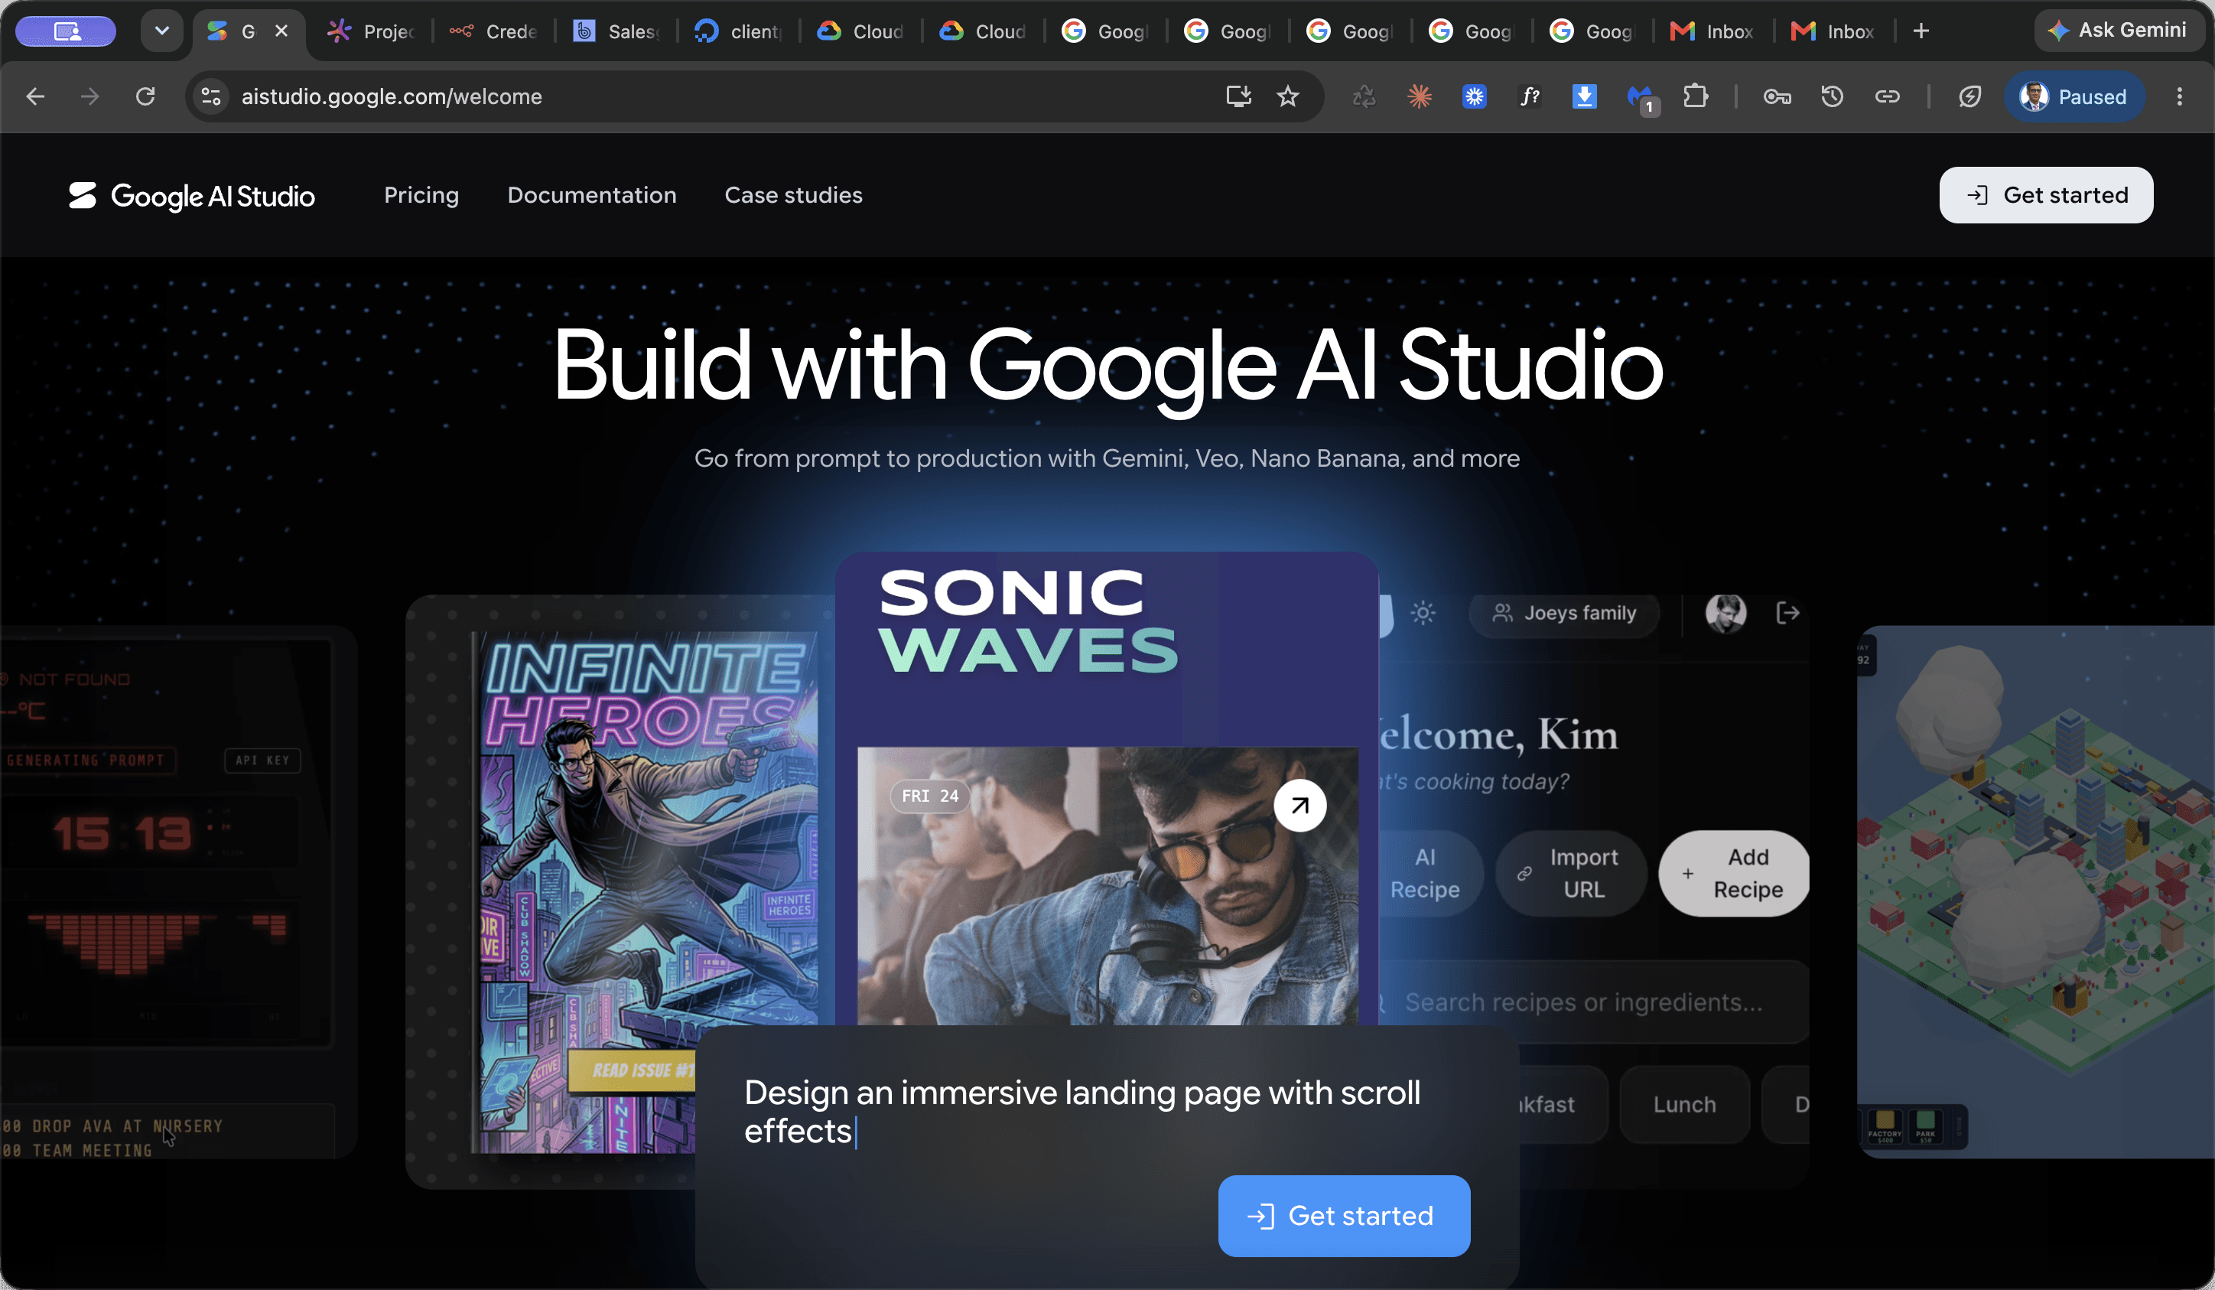
Task: Click the install app icon in address bar
Action: point(1238,96)
